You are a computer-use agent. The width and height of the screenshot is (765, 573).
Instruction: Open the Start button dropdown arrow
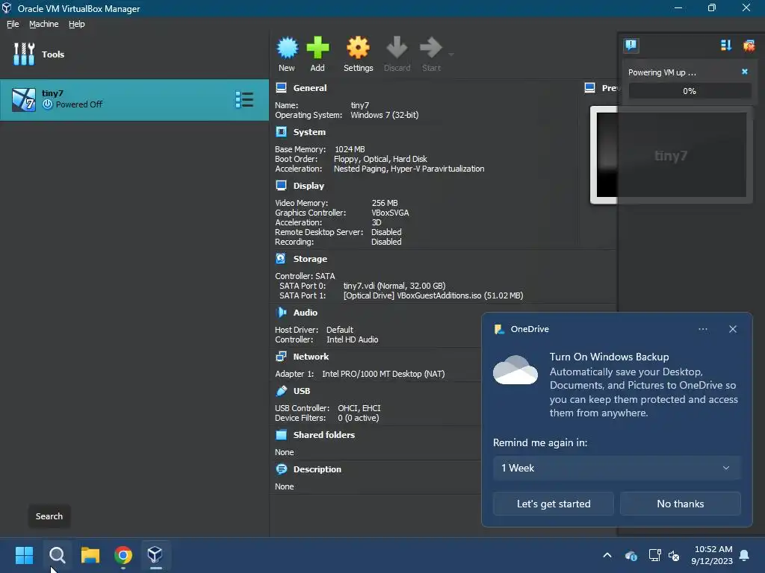pyautogui.click(x=451, y=54)
